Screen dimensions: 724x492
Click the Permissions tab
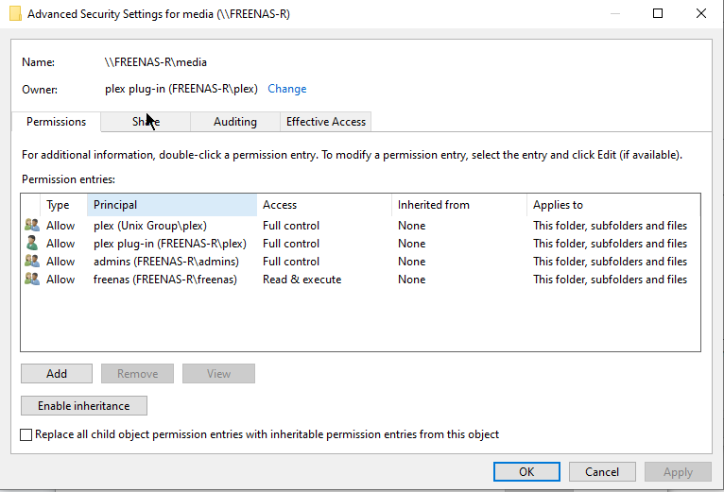56,122
